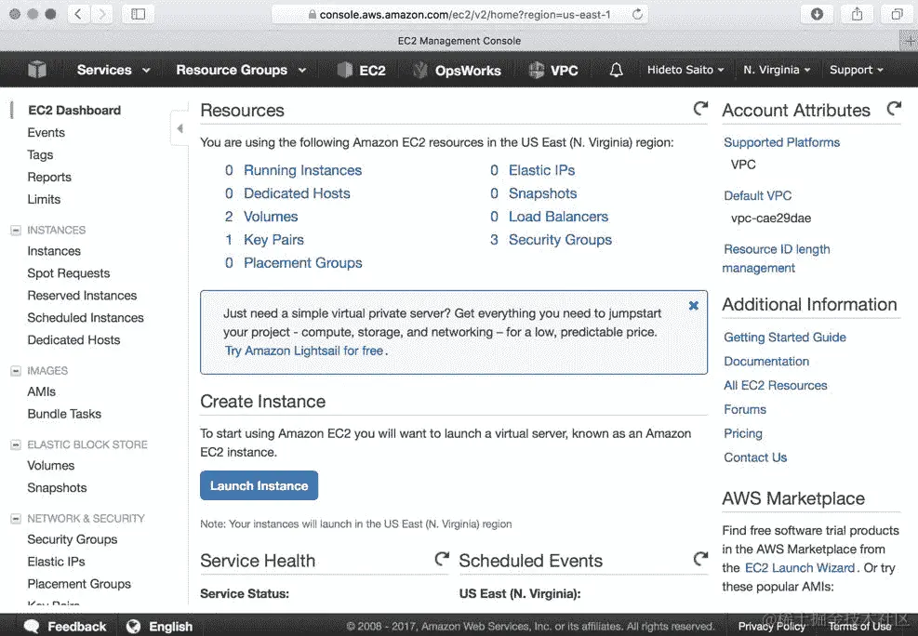This screenshot has width=918, height=636.
Task: Open the Resource Groups dropdown
Action: tap(241, 71)
